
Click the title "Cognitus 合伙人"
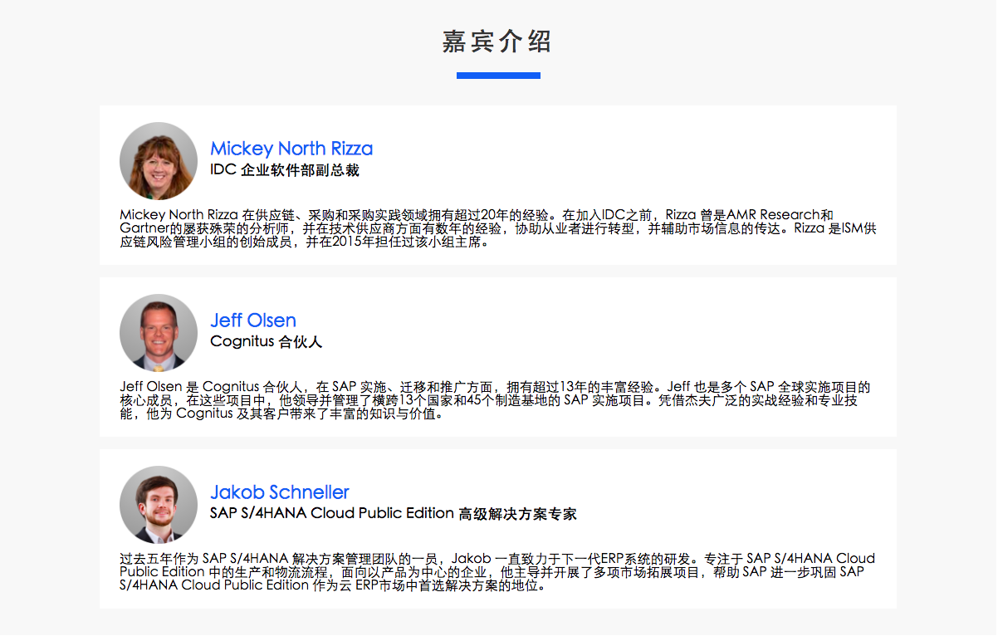pos(266,341)
